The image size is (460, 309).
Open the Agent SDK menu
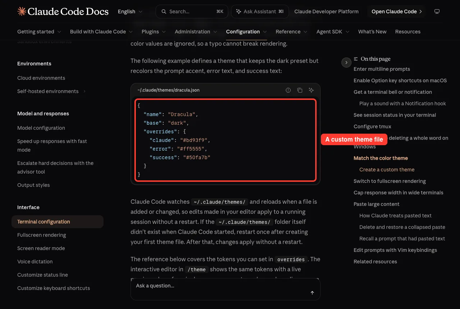pyautogui.click(x=333, y=32)
